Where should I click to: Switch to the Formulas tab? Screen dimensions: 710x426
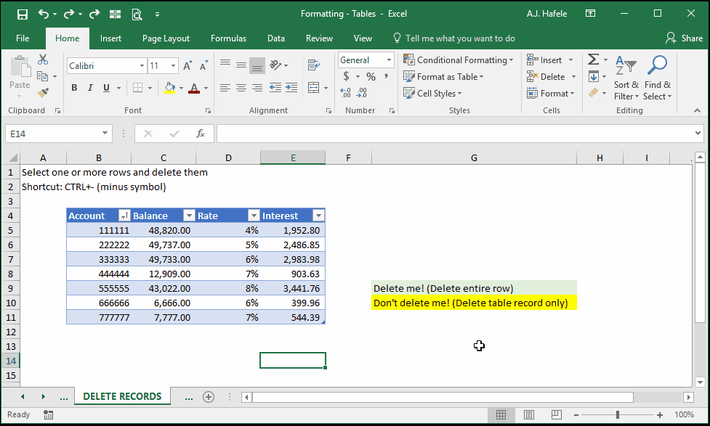[x=228, y=38]
